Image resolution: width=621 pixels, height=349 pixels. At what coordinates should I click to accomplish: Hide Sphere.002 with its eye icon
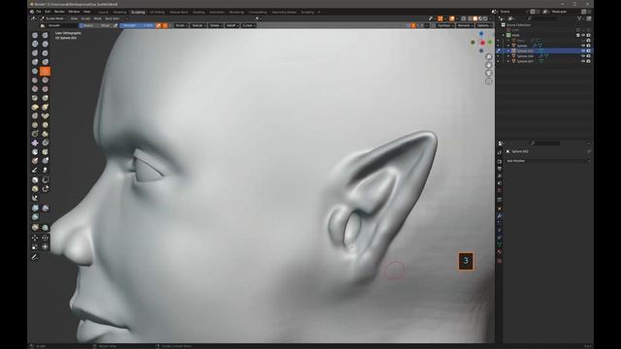[x=583, y=50]
